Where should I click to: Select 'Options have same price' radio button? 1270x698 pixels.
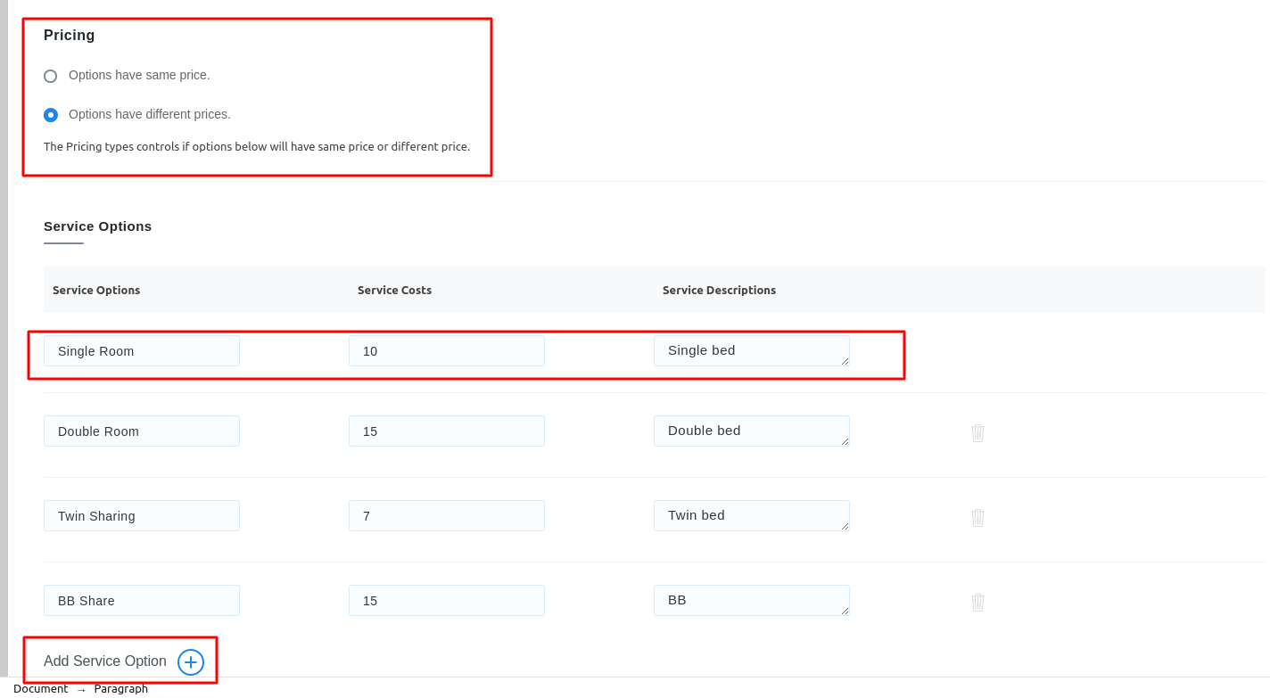tap(51, 76)
